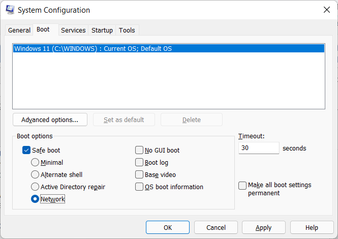Select the Tools tab
The width and height of the screenshot is (338, 239).
point(127,31)
